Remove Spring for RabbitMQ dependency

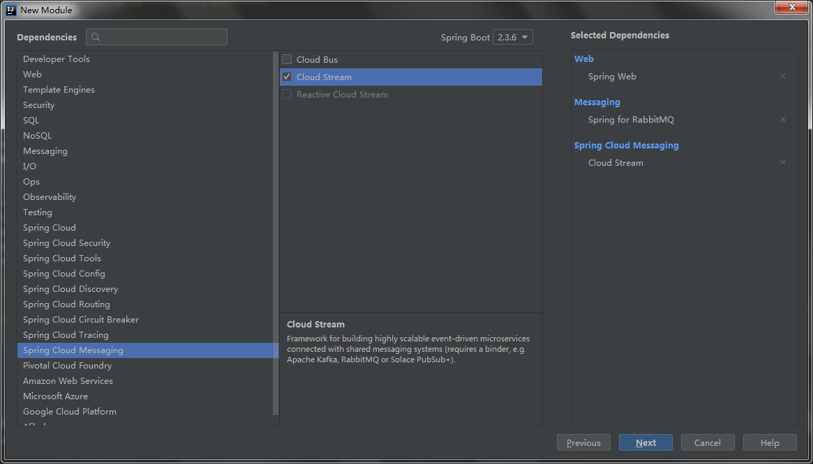(x=783, y=119)
